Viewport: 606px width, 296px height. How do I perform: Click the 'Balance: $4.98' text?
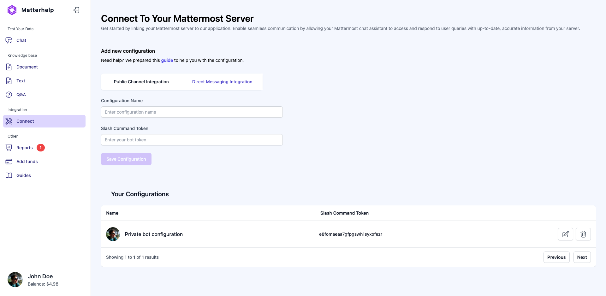tap(43, 284)
